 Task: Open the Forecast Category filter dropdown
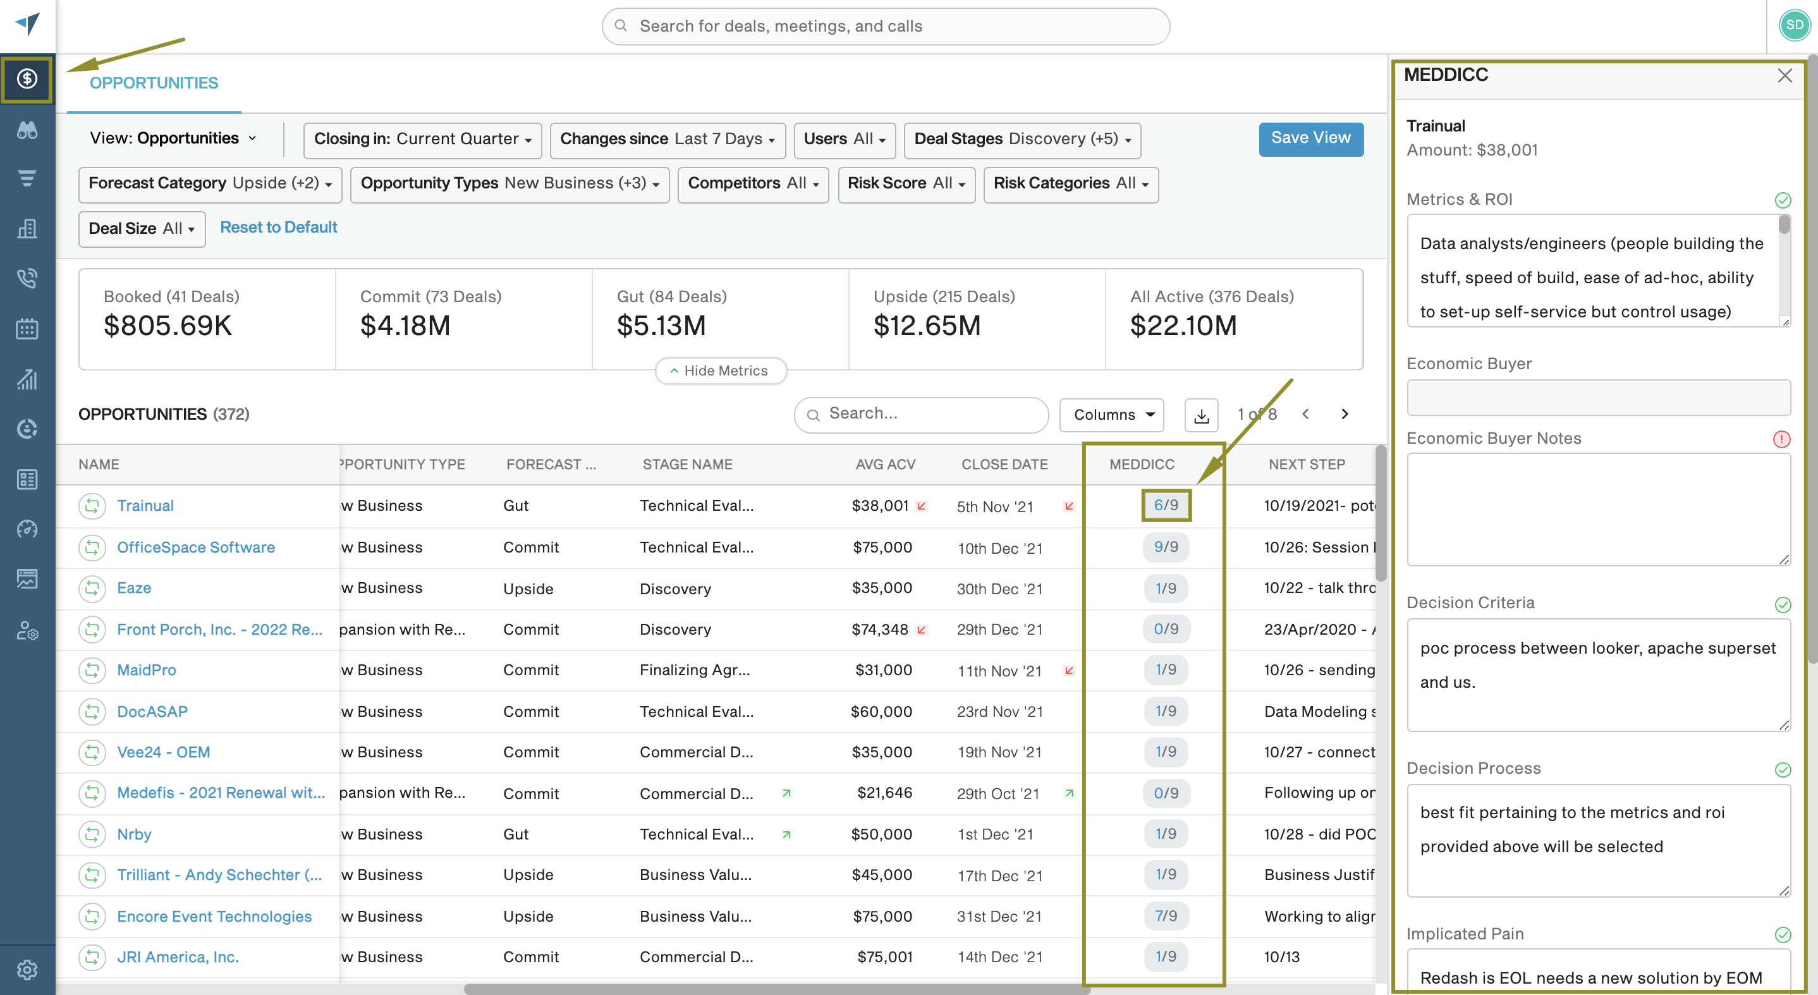(210, 184)
